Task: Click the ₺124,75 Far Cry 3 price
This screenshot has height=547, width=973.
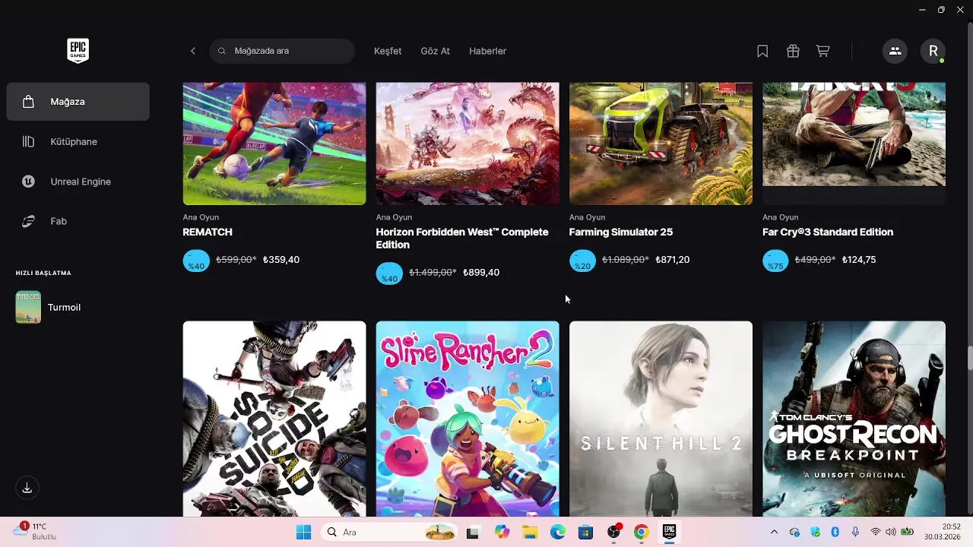Action: pyautogui.click(x=859, y=260)
